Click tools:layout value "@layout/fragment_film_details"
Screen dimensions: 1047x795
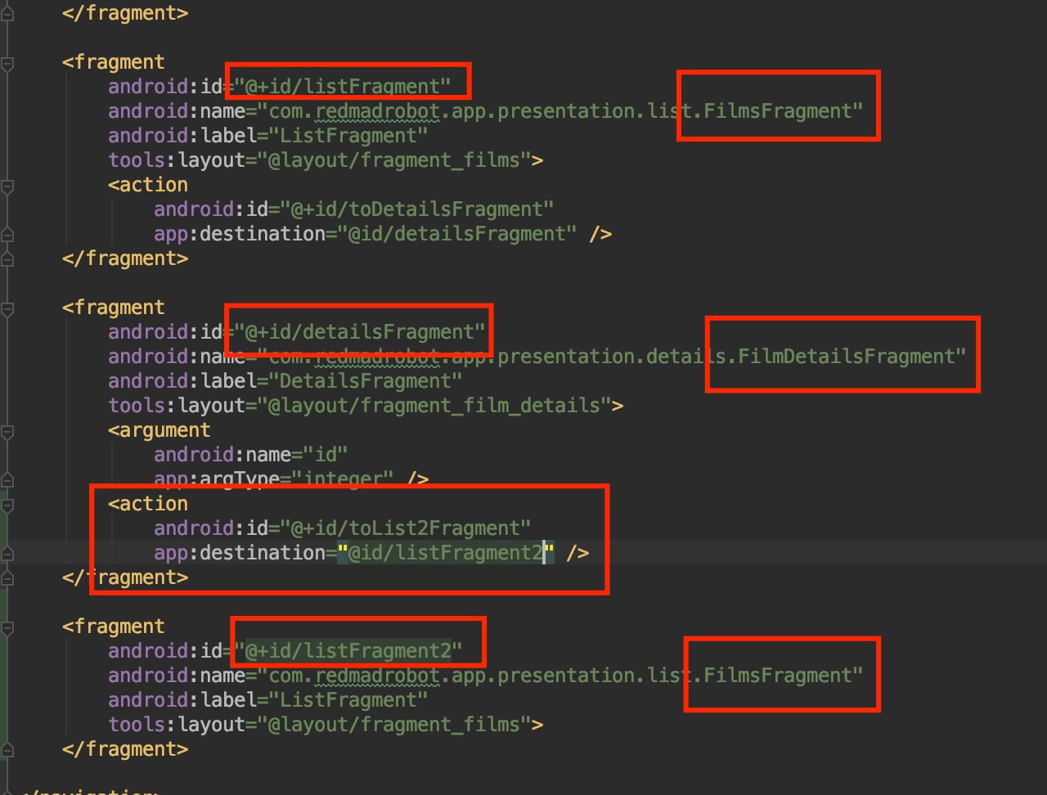[x=436, y=406]
